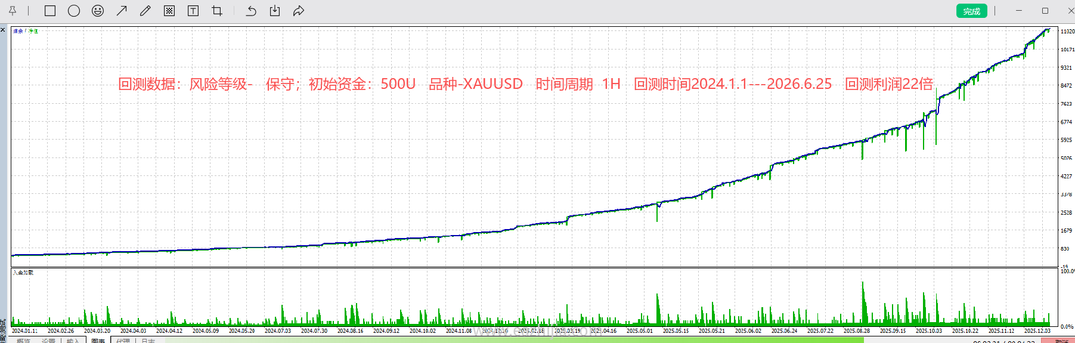The image size is (1075, 343).
Task: Click the red 取消 button
Action: point(1058,341)
